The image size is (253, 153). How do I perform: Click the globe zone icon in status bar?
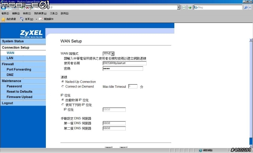point(200,150)
